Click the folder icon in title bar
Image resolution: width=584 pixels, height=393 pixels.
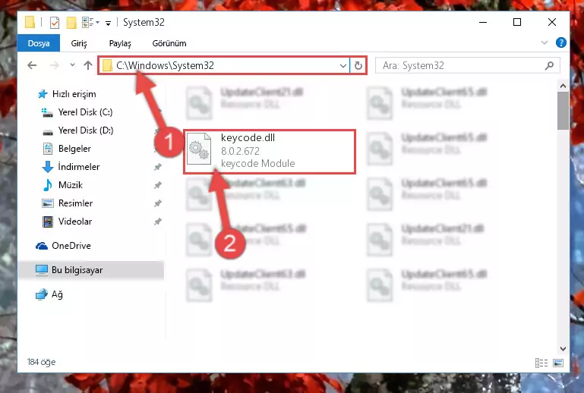(x=30, y=22)
